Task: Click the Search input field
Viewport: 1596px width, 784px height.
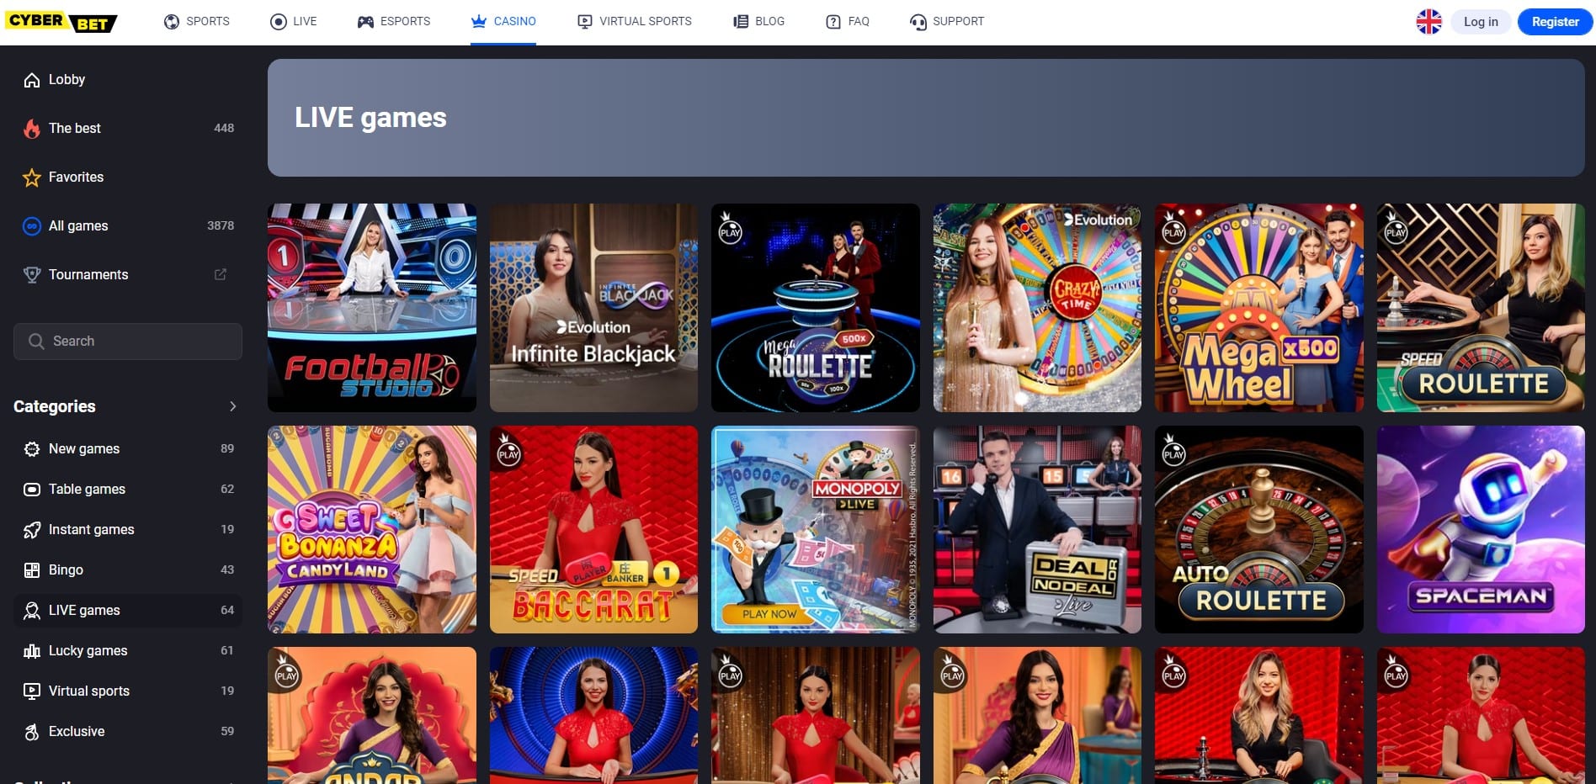Action: tap(128, 342)
